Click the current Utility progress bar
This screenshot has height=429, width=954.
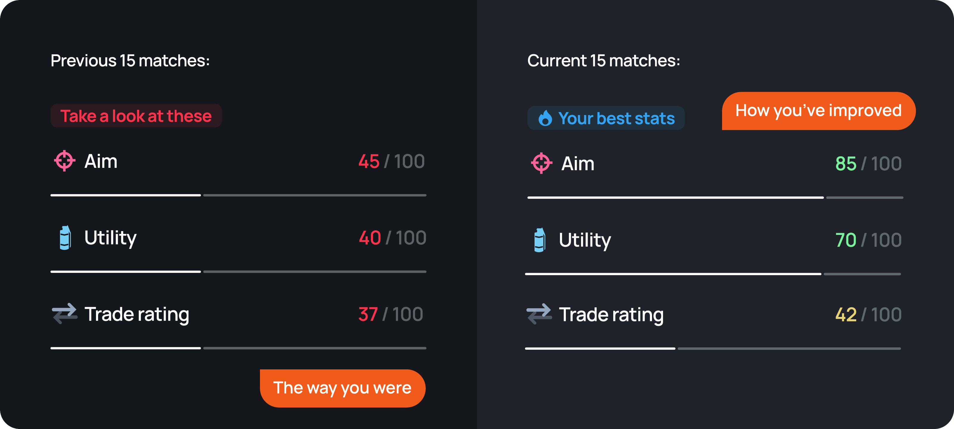tap(713, 274)
